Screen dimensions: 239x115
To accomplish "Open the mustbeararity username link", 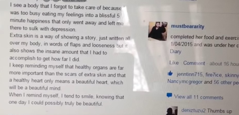I will tap(188, 26).
